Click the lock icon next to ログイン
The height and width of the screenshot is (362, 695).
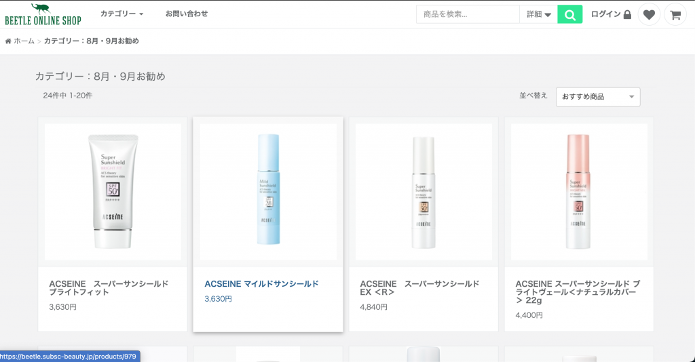[x=627, y=15]
